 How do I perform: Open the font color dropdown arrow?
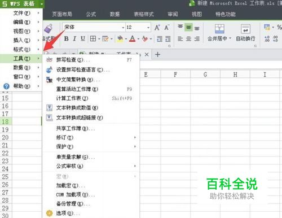pos(138,39)
